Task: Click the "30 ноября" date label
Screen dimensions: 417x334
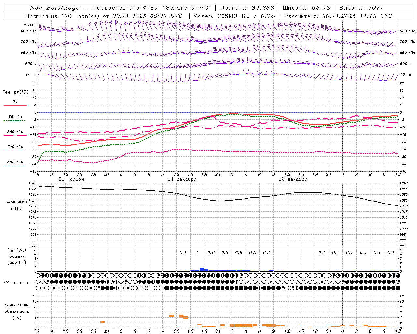Action: (x=71, y=179)
